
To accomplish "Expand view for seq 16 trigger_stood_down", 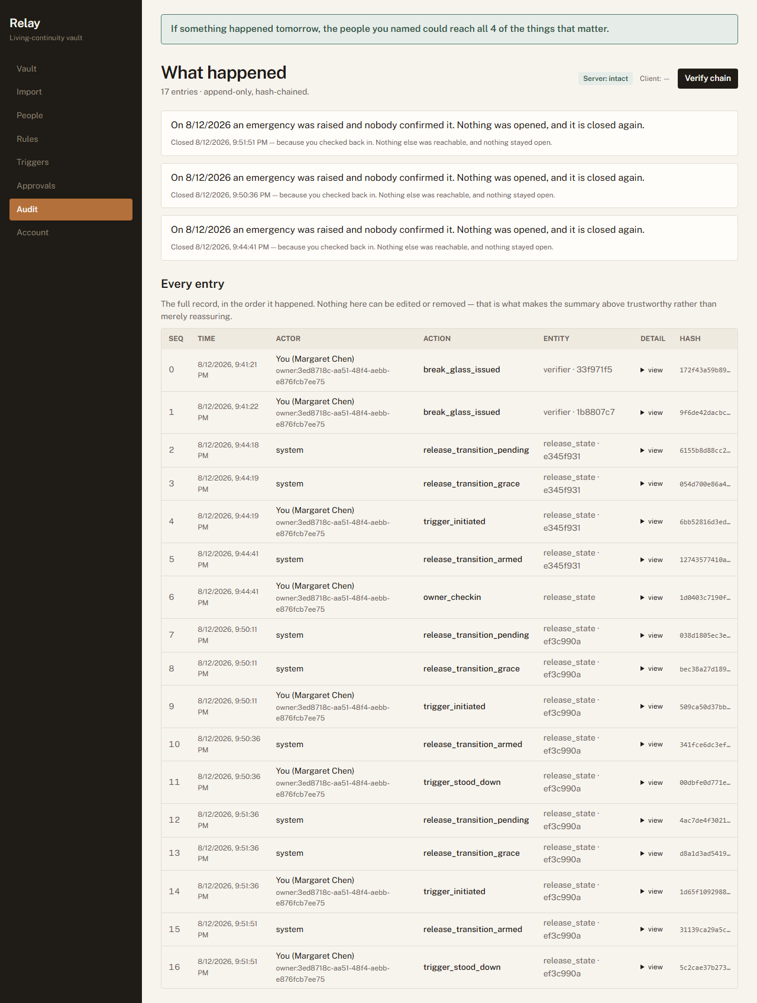I will pyautogui.click(x=652, y=967).
